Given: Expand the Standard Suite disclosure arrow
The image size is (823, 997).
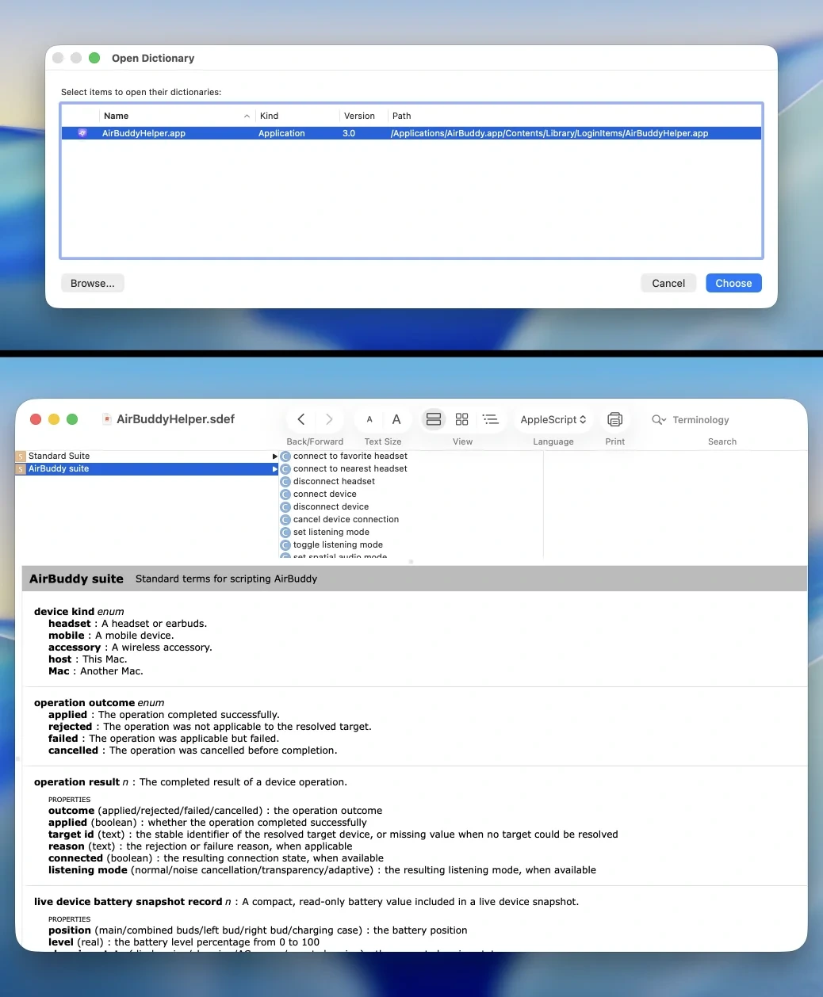Looking at the screenshot, I should [x=275, y=456].
